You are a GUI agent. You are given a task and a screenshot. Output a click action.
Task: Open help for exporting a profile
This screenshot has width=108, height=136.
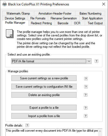pyautogui.click(x=86, y=108)
